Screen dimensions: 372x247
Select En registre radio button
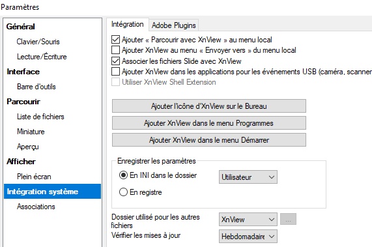pyautogui.click(x=123, y=192)
